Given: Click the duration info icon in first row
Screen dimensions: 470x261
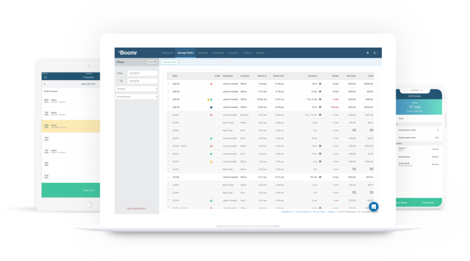Looking at the screenshot, I should 320,83.
